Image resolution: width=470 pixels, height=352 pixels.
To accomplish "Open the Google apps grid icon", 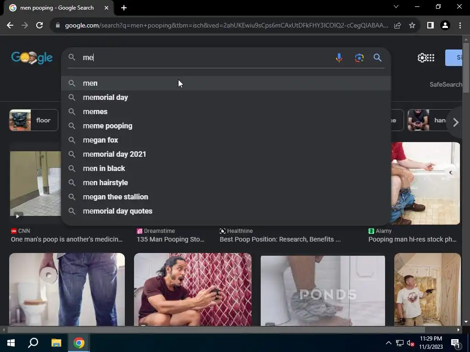I will coord(431,57).
